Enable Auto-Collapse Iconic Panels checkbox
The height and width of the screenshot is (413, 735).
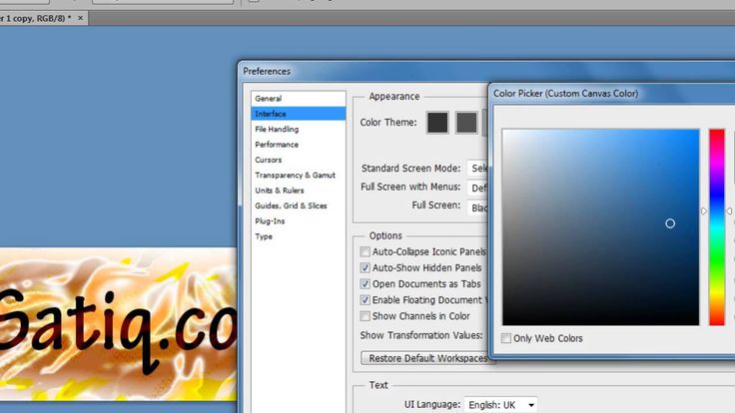(x=365, y=252)
